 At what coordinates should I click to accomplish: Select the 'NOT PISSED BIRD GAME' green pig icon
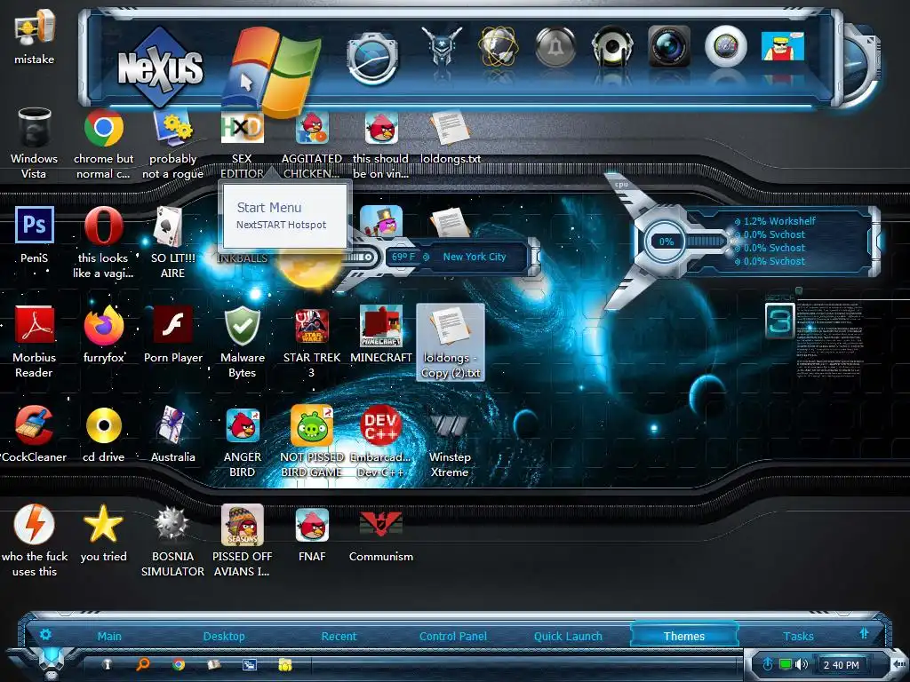click(312, 442)
